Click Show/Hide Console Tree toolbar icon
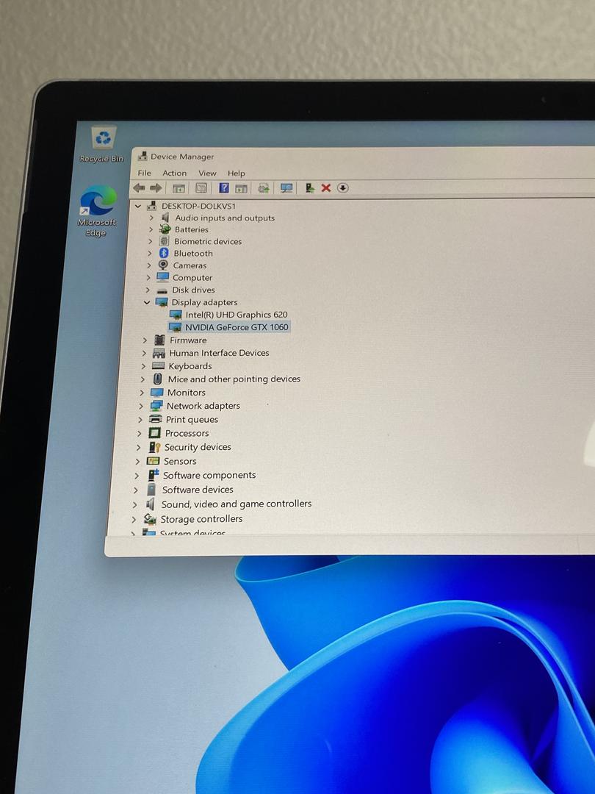This screenshot has height=794, width=595. point(178,188)
